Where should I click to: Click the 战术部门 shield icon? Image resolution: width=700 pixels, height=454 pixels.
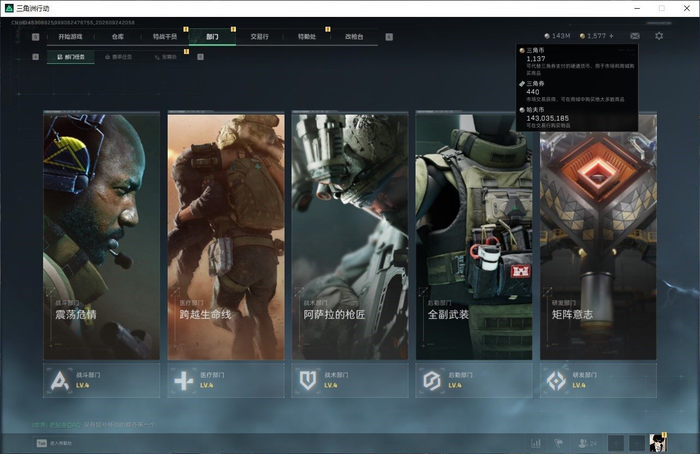tap(308, 380)
